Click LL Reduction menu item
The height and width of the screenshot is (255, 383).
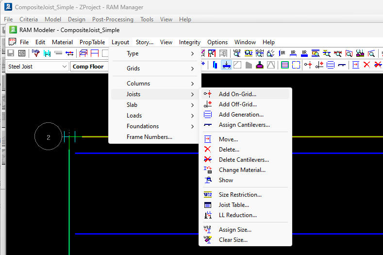[x=237, y=215]
